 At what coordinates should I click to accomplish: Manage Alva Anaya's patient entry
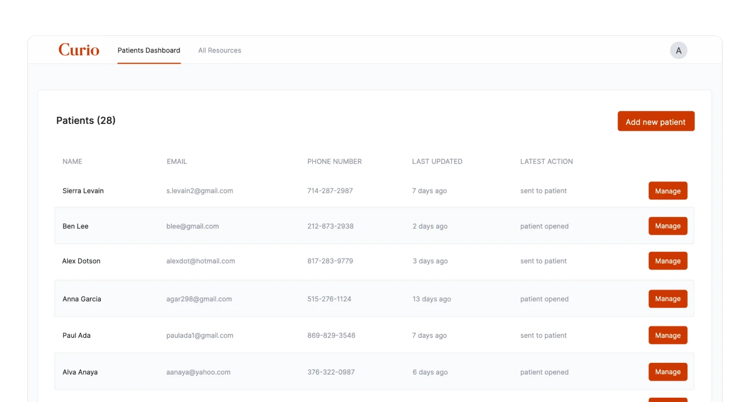pos(667,372)
